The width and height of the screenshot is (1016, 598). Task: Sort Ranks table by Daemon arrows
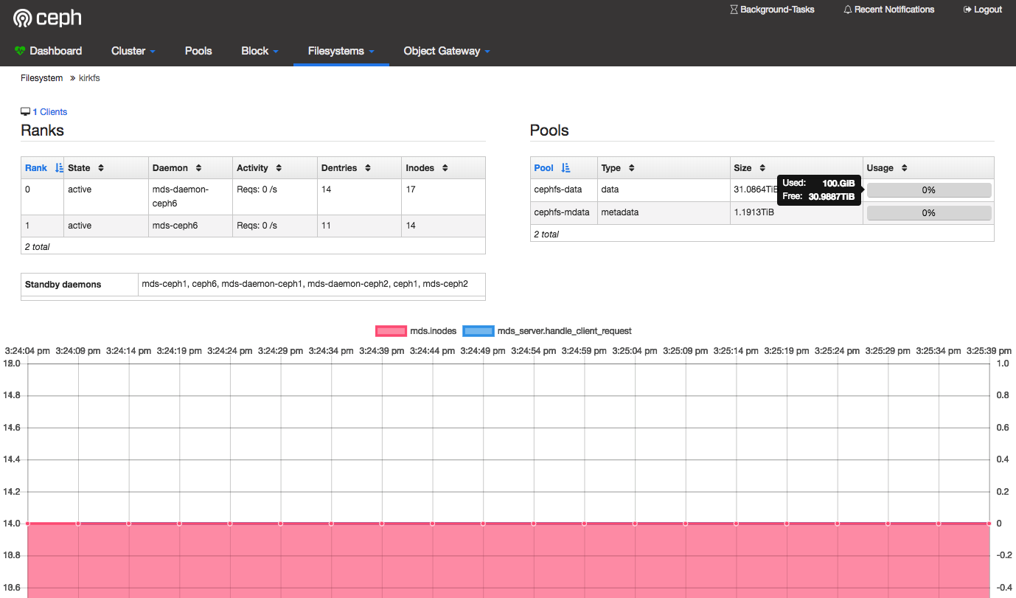(199, 168)
